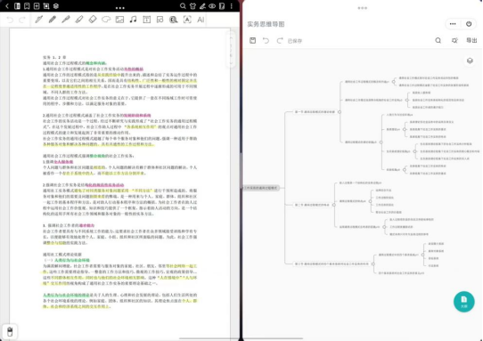483x341 pixels.
Task: Click the 已保存 status text
Action: (x=295, y=41)
